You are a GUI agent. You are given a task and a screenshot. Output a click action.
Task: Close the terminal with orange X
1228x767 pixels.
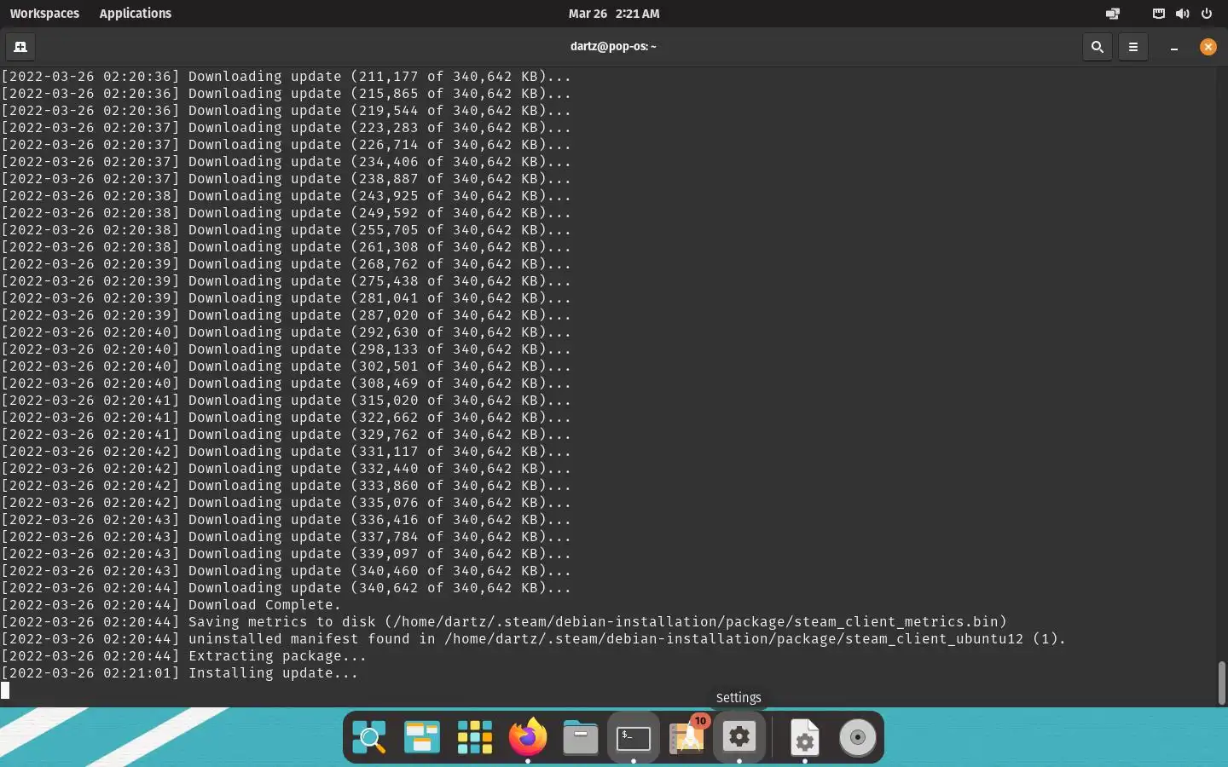1208,47
